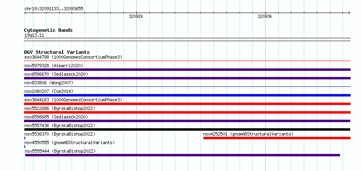Open the nsv833806 (Wong2007) label
362x171 pixels.
pos(49,83)
